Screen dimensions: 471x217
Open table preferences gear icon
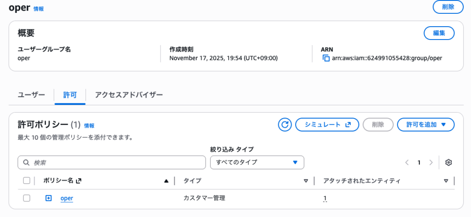449,162
